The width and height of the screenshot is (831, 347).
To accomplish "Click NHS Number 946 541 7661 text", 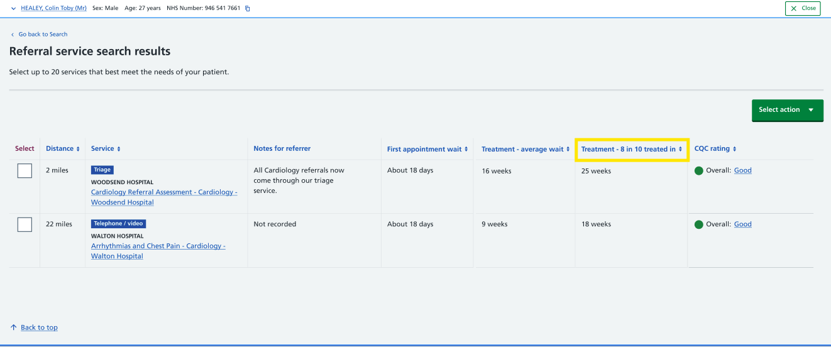I will (204, 8).
